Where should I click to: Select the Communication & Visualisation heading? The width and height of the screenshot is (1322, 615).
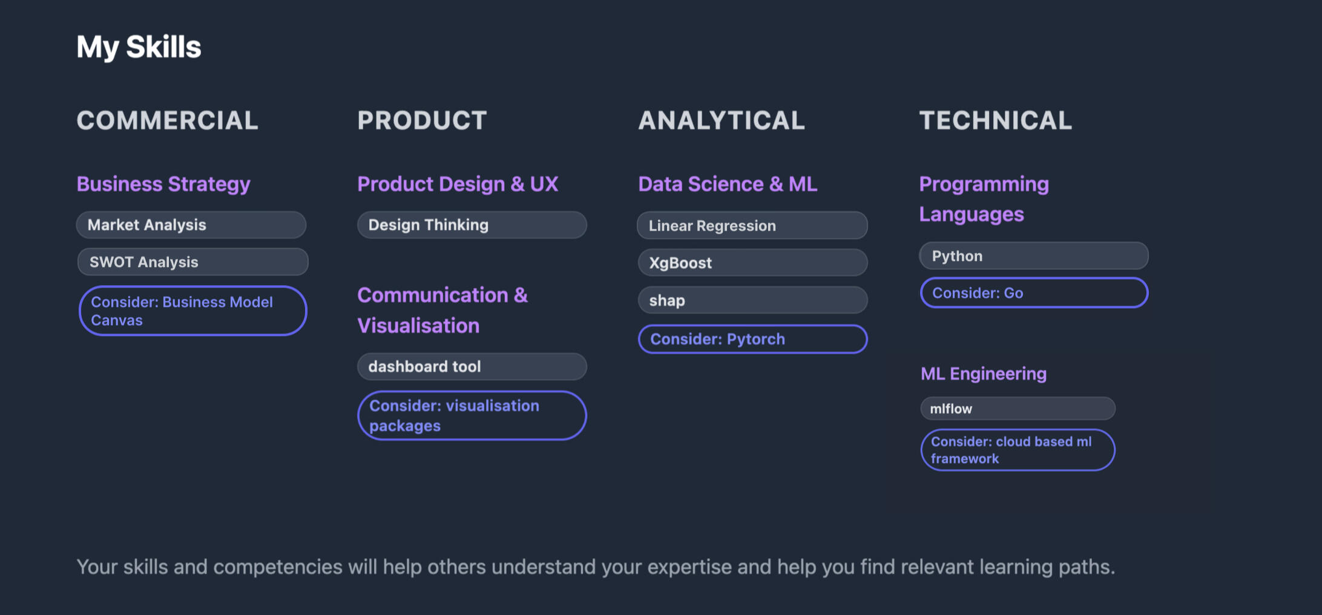(442, 311)
